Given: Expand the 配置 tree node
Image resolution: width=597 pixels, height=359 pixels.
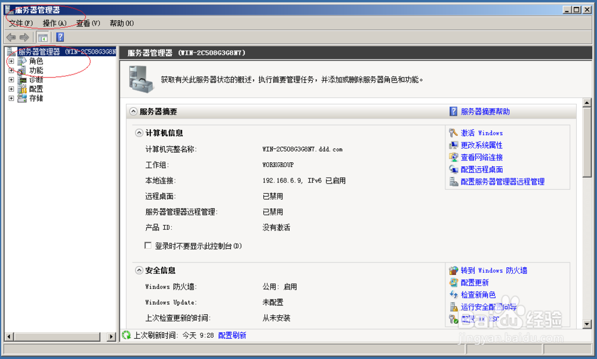Looking at the screenshot, I should point(11,89).
